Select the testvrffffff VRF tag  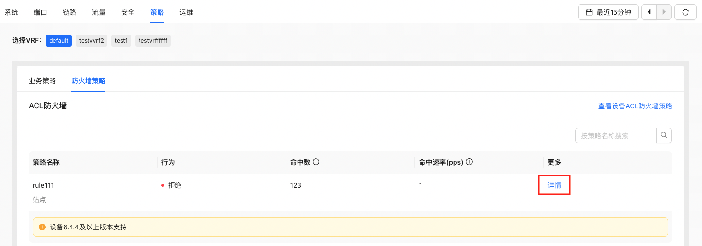[x=153, y=41]
